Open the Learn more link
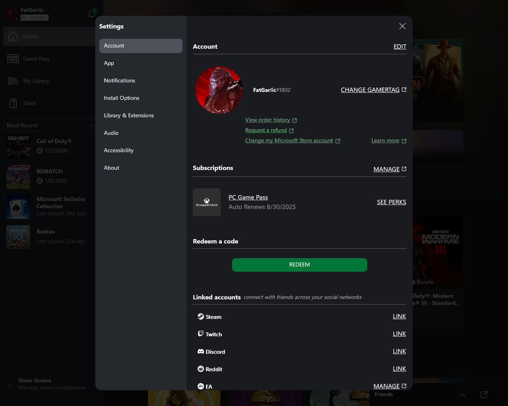The width and height of the screenshot is (508, 406). [x=389, y=140]
